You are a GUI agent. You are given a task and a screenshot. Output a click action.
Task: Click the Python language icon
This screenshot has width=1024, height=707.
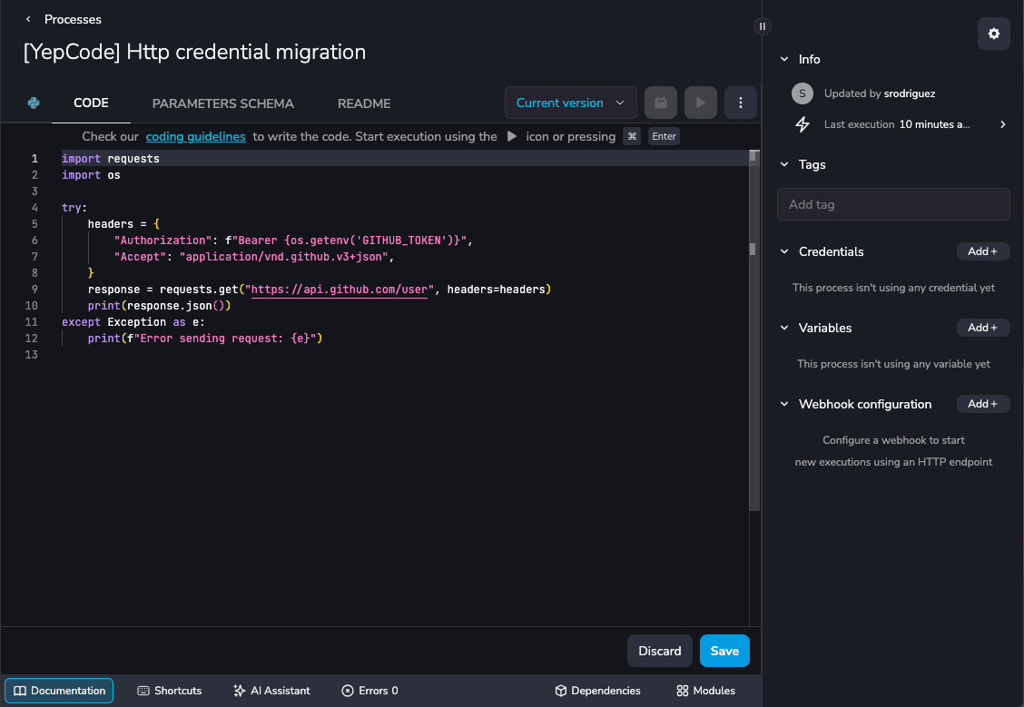pos(34,103)
